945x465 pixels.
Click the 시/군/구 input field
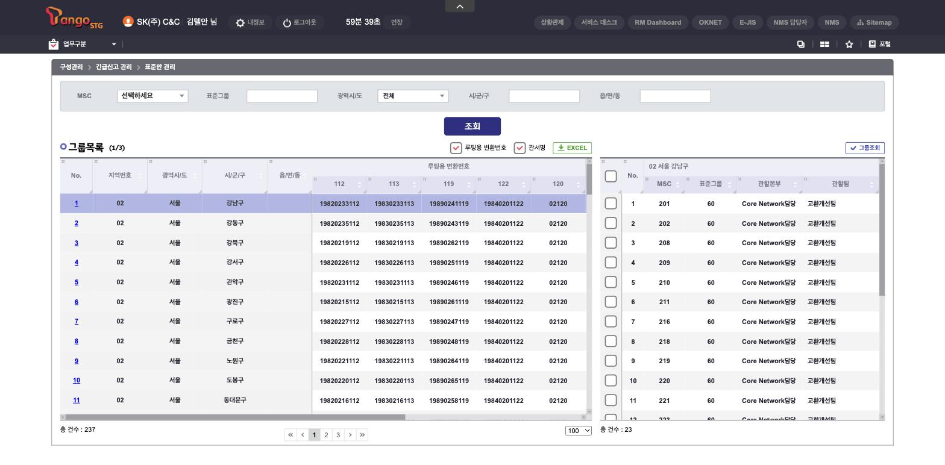[x=544, y=96]
